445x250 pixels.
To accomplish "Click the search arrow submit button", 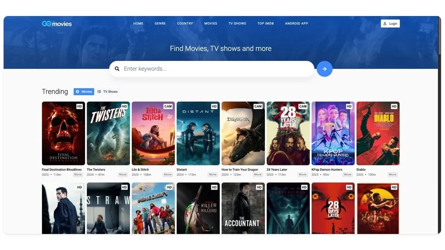I will (324, 69).
